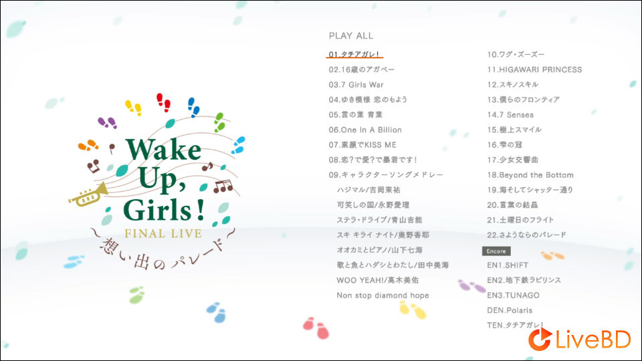642x361 pixels.
Task: Play track 12.スキノスキル
Action: coord(513,85)
